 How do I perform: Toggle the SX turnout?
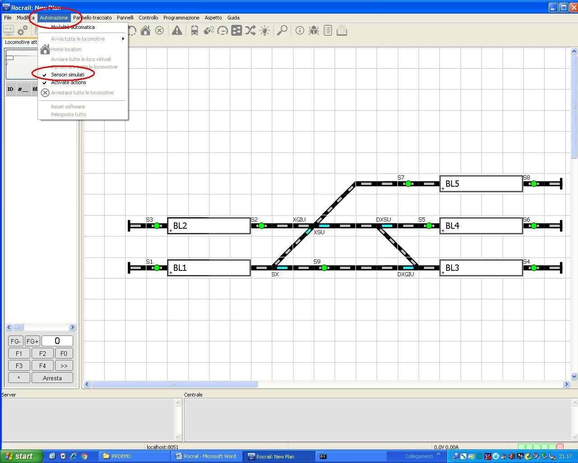(x=282, y=268)
